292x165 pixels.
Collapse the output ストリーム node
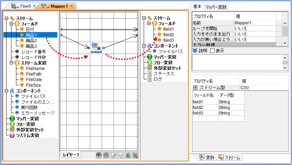tap(144, 18)
